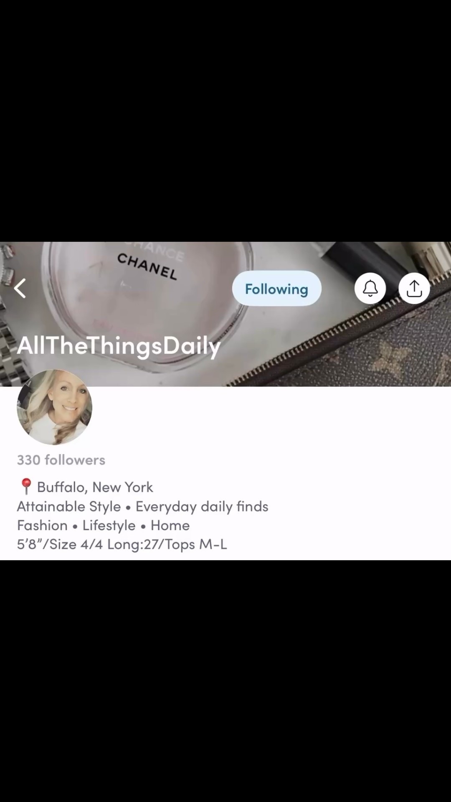Click the Buffalo, New York location text

95,487
